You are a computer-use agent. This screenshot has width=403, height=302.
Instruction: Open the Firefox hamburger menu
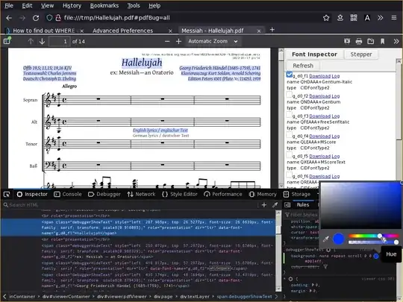[x=394, y=18]
